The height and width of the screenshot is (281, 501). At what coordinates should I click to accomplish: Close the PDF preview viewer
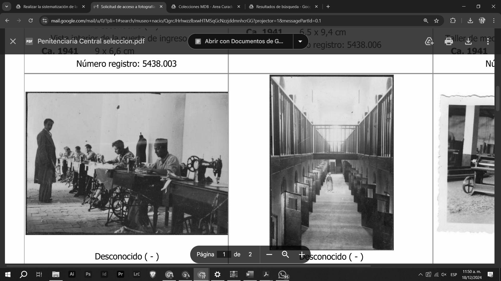coord(13,41)
